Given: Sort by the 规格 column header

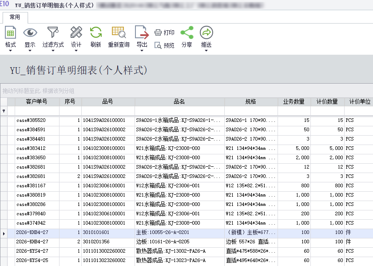Looking at the screenshot, I should [251, 102].
